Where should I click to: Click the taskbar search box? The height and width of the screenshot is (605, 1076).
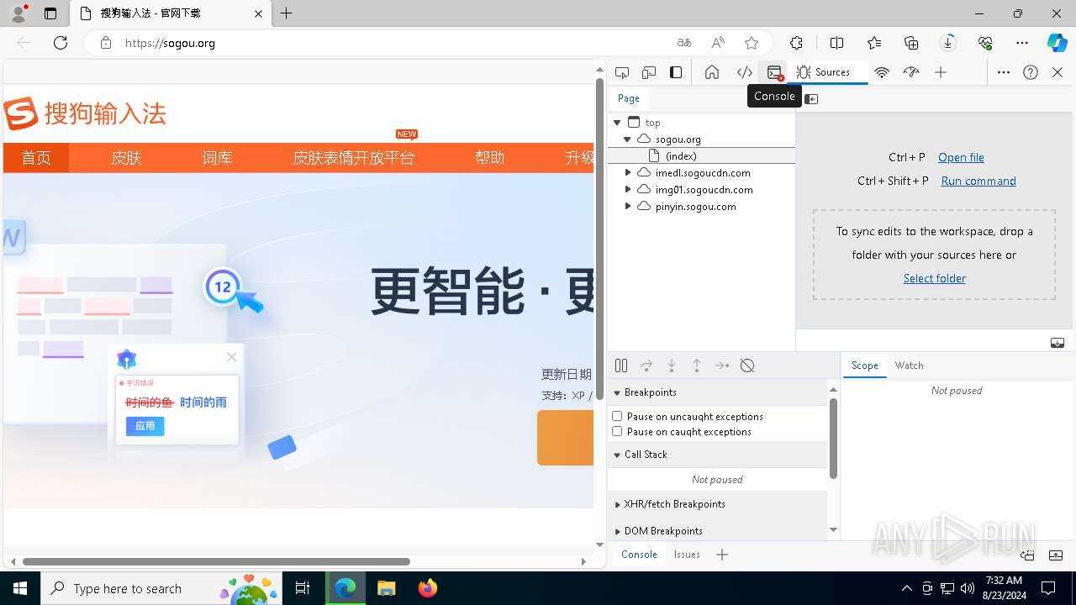(x=163, y=588)
